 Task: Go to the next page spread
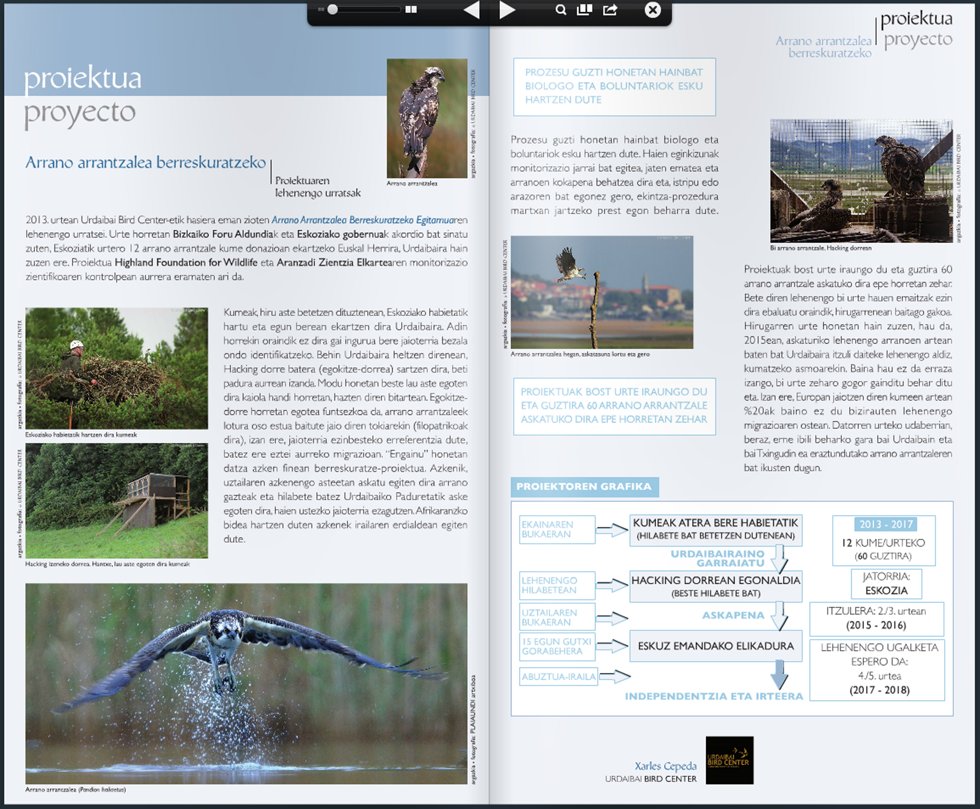[507, 10]
